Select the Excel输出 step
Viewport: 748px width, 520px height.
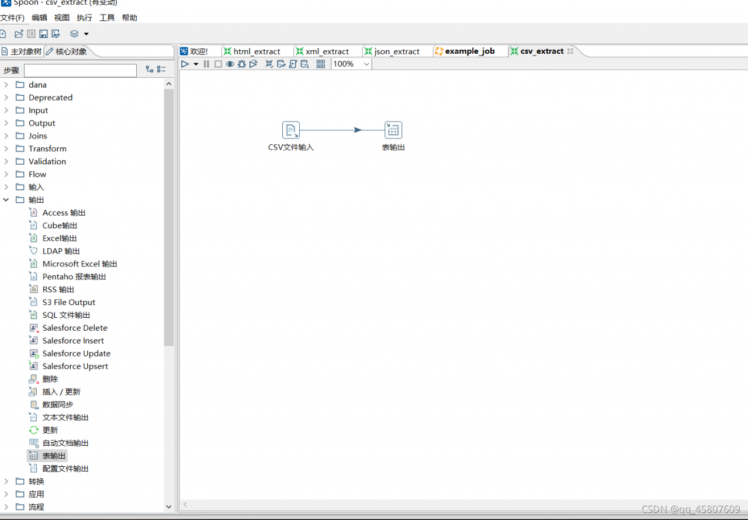pos(60,238)
